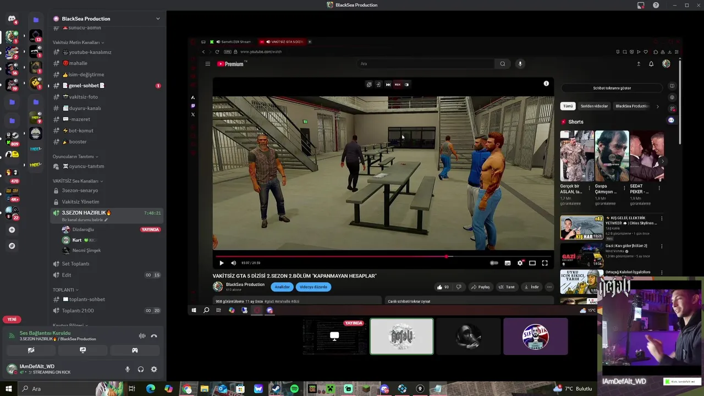This screenshot has width=704, height=396.
Task: Enter fullscreen on the YouTube player
Action: (x=544, y=263)
